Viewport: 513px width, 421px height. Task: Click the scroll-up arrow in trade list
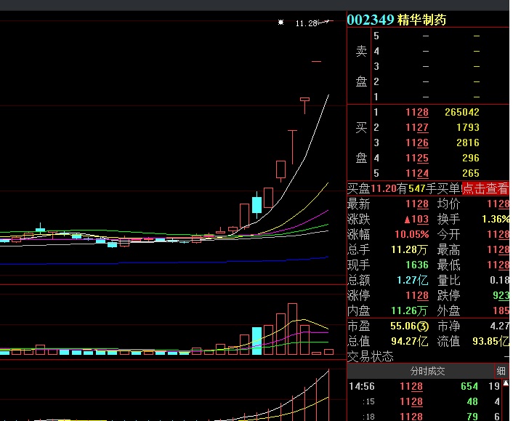(506, 383)
